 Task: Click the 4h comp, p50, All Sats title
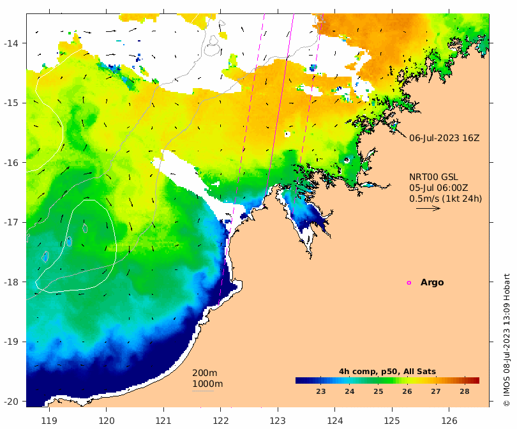[387, 372]
